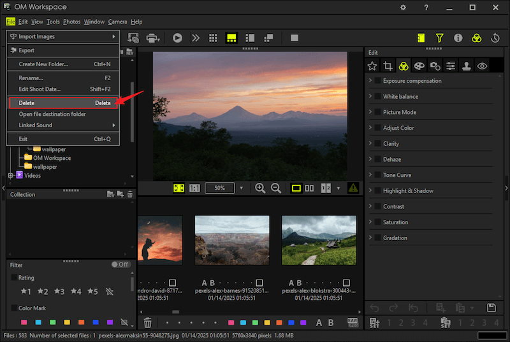
Task: Click the trash icon below the thumbnails
Action: click(x=147, y=322)
